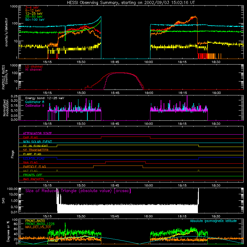
Task: Click the raised SAA_FLAG step segment
Action: [125, 161]
